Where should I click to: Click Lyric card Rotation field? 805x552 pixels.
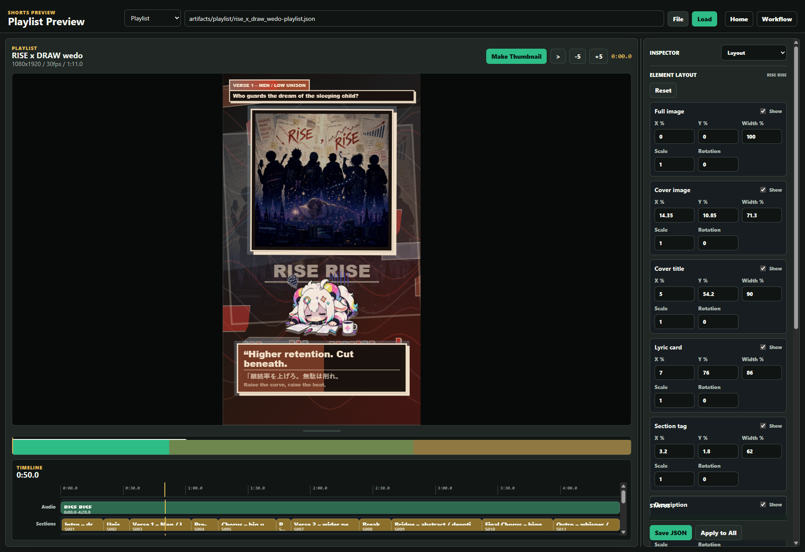(718, 400)
